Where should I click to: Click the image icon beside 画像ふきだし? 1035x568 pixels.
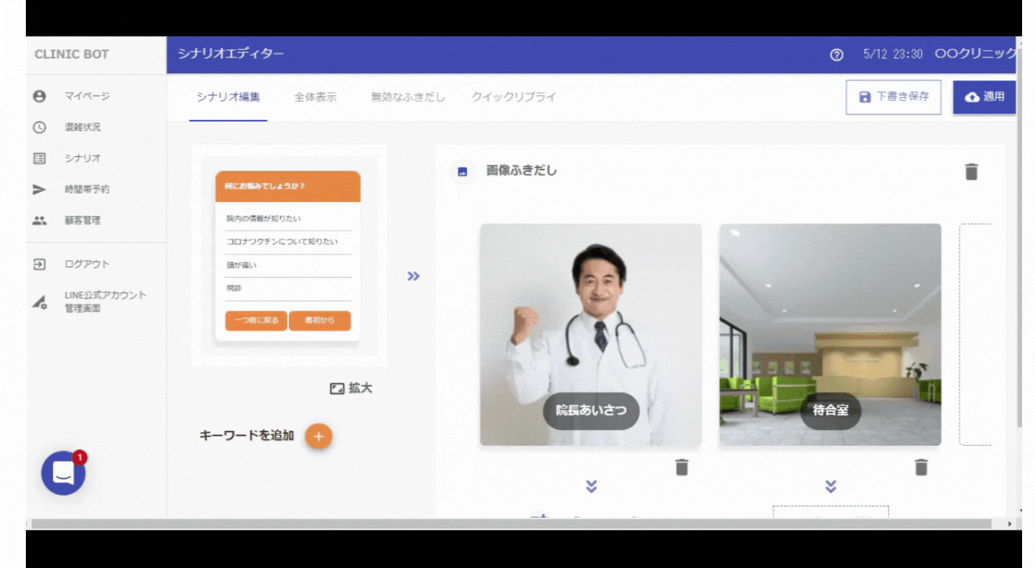point(463,172)
